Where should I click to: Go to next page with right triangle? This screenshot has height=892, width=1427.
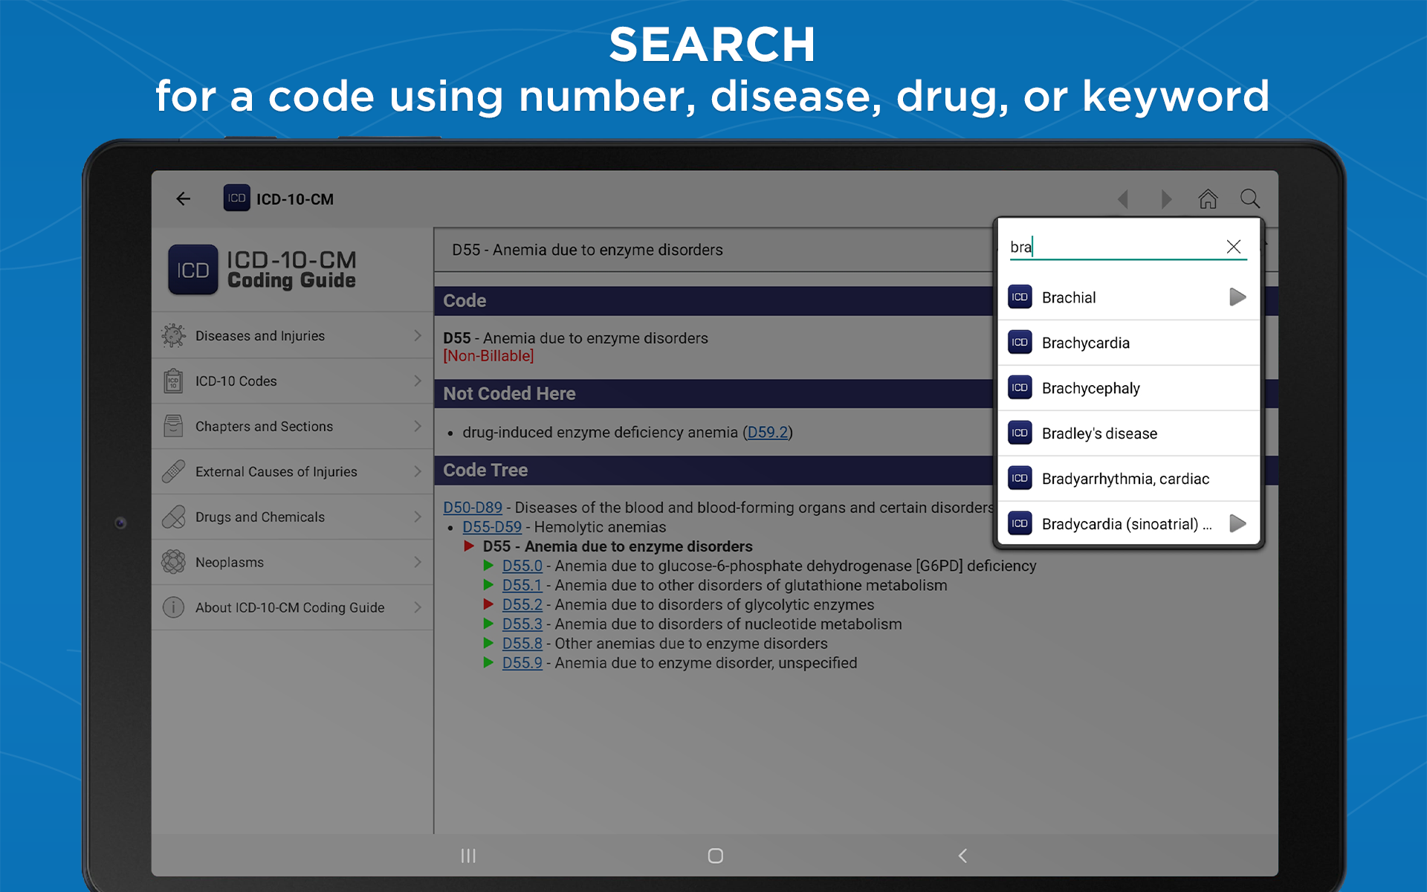pos(1166,198)
